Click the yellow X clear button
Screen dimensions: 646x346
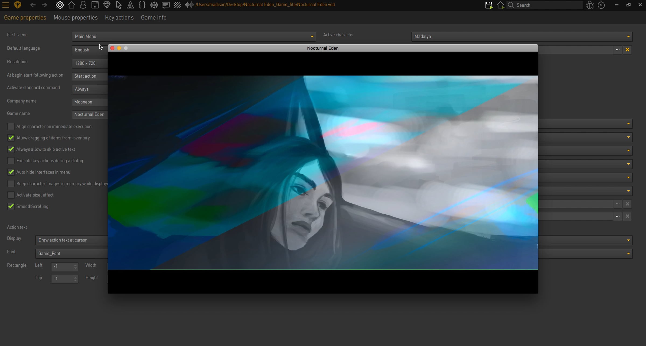627,50
